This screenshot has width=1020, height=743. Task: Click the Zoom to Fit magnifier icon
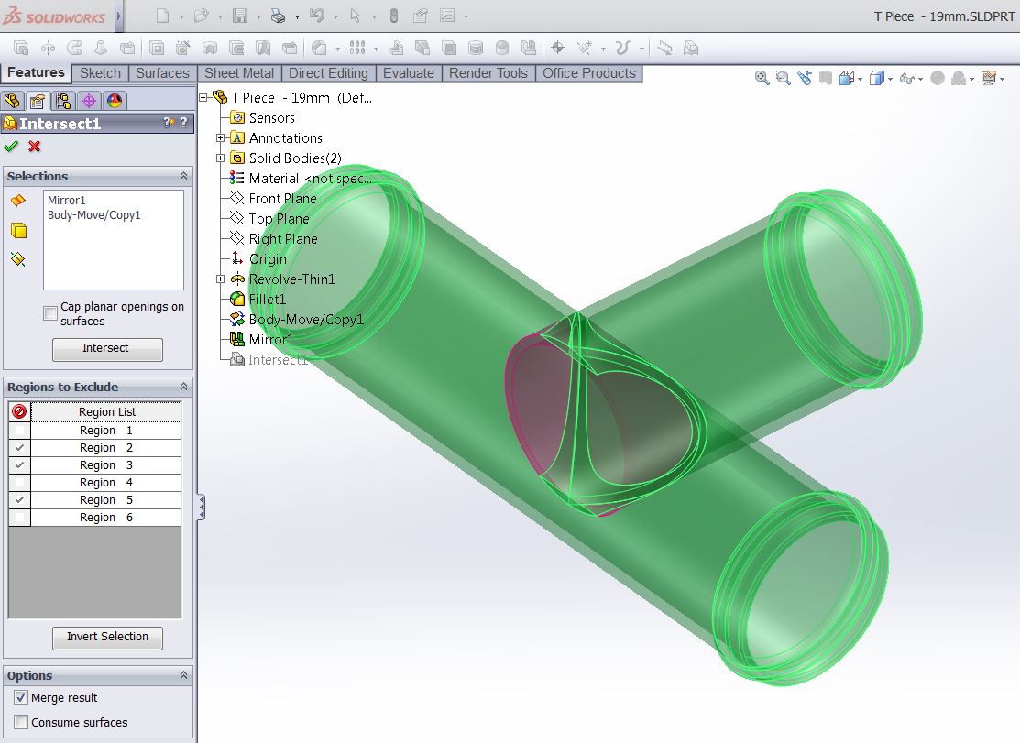coord(762,79)
